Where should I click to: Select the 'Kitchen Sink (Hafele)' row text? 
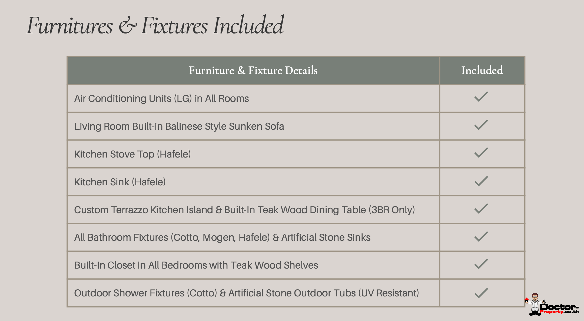point(120,182)
